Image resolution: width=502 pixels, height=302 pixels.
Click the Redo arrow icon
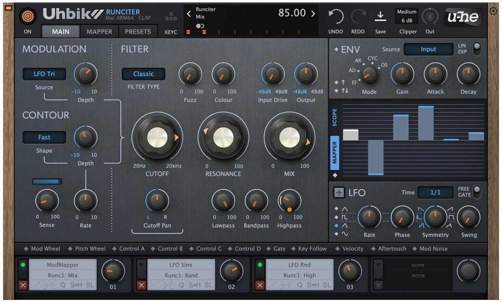coord(358,16)
